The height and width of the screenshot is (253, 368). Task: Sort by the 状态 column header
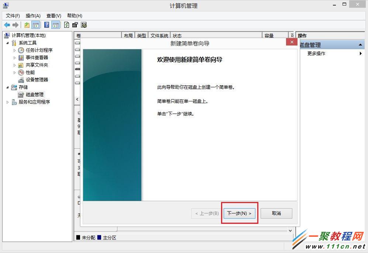point(216,36)
